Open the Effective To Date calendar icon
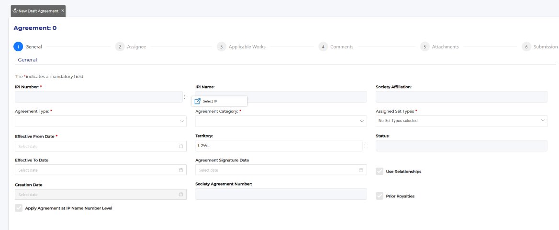This screenshot has height=230, width=559. point(180,170)
